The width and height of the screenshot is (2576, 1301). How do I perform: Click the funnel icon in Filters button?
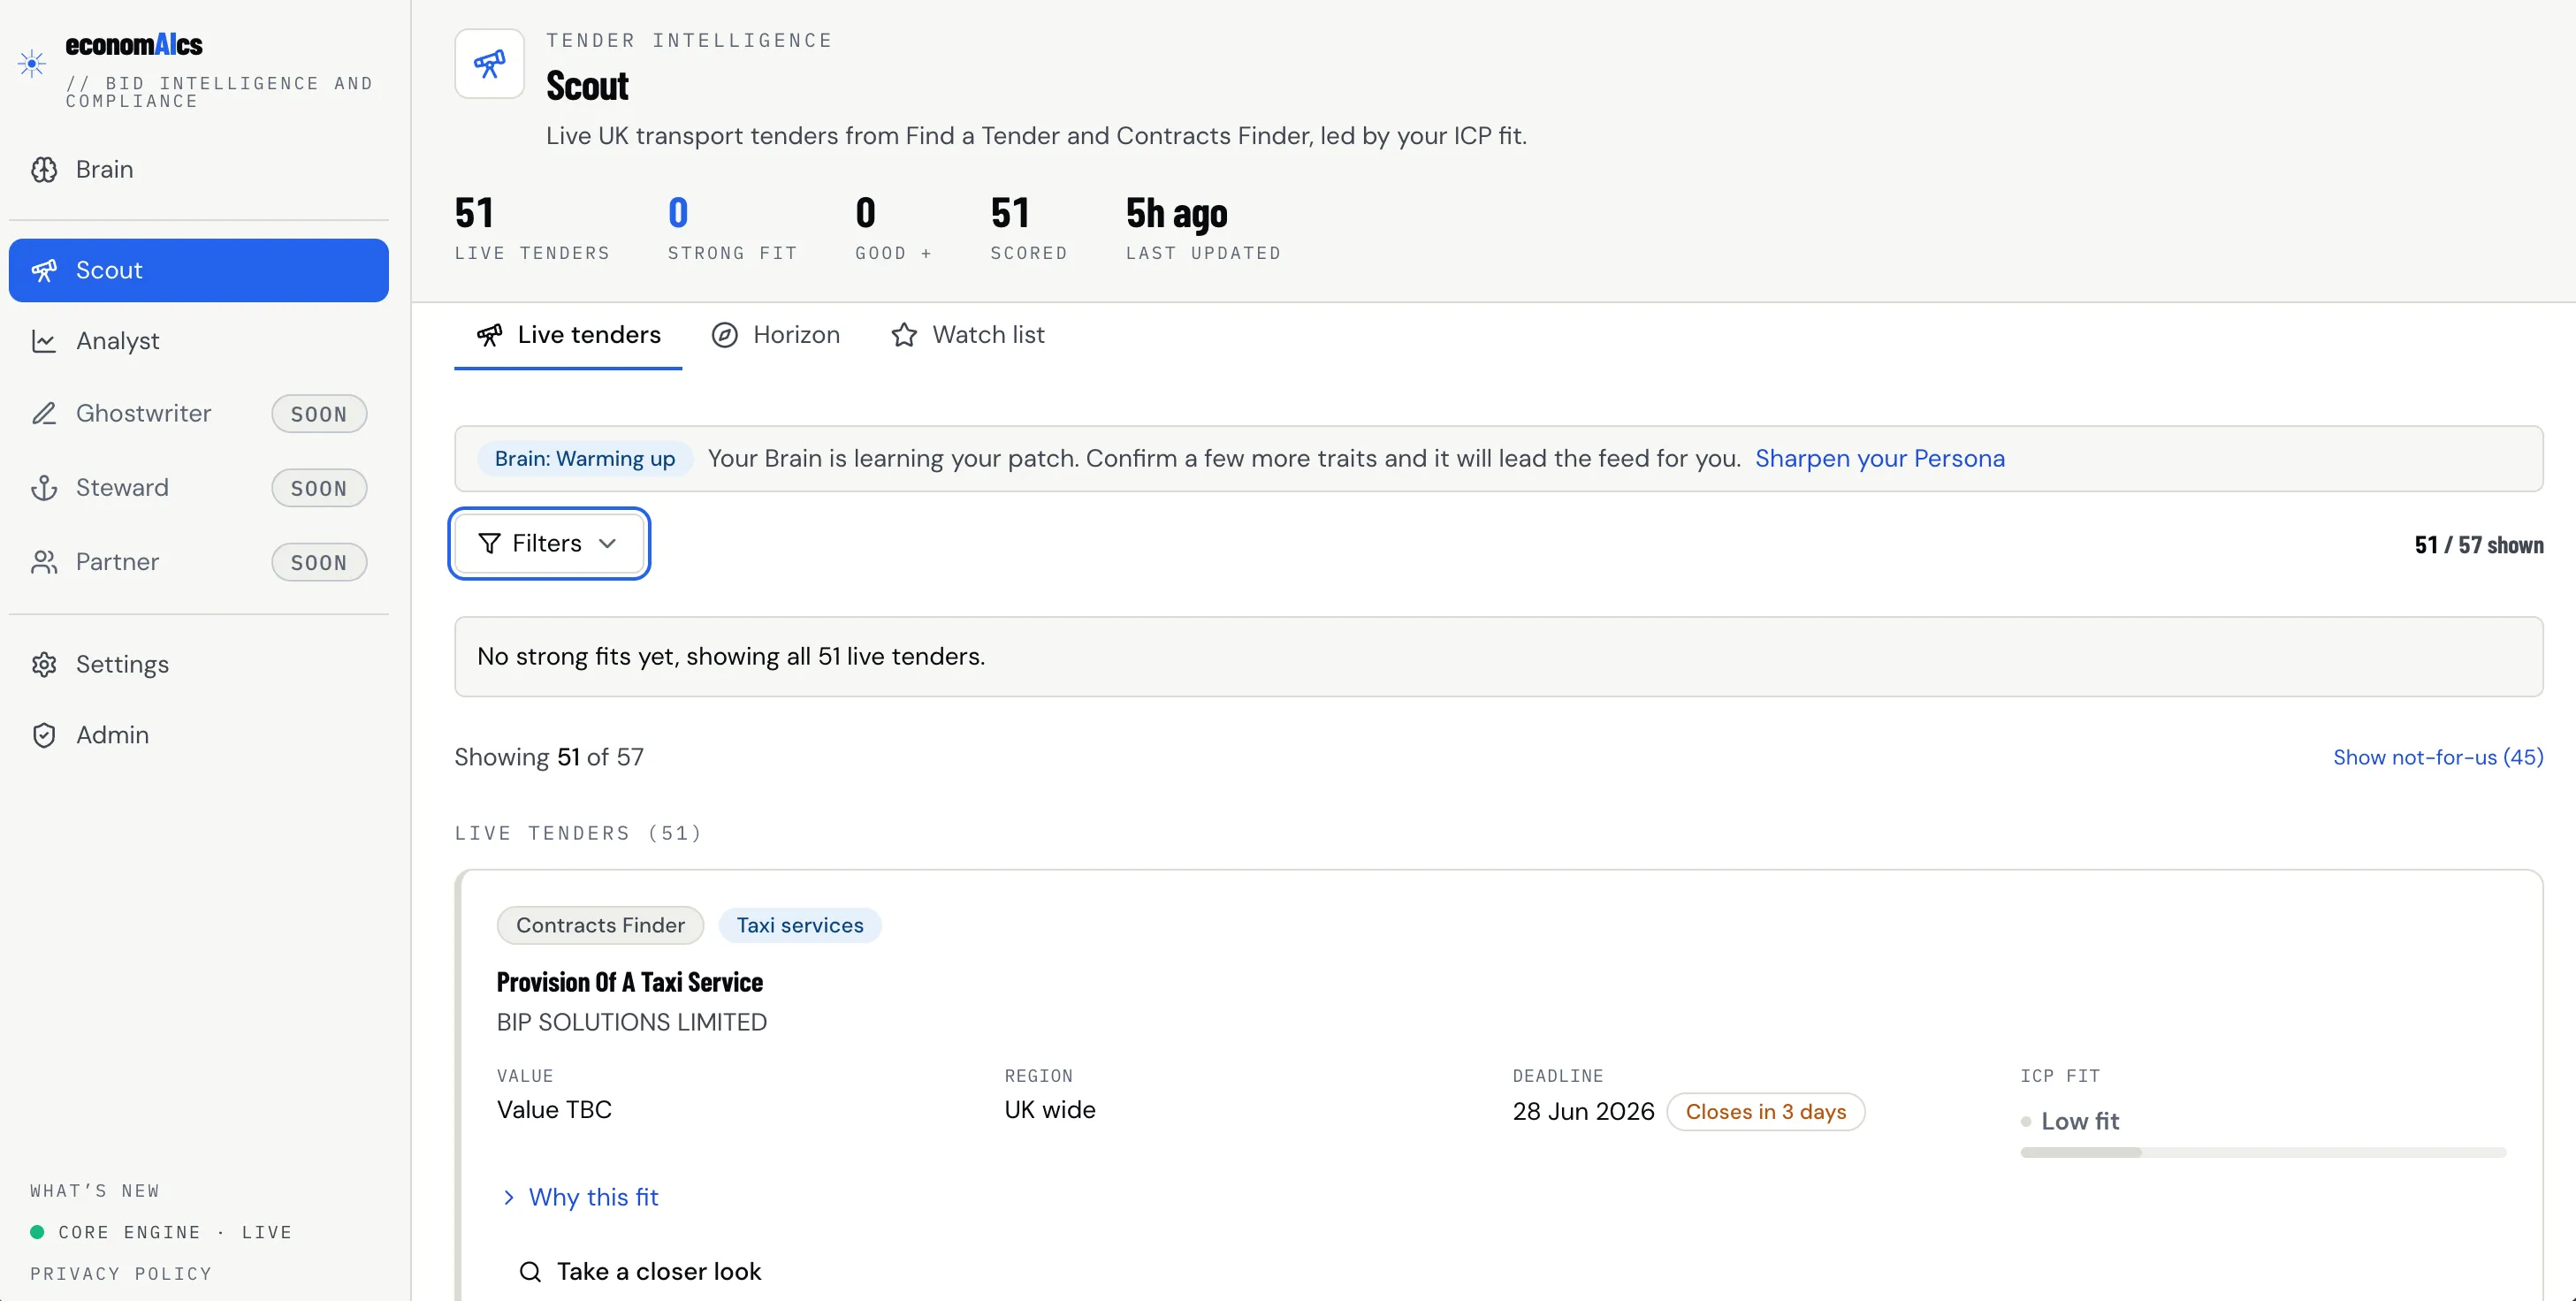[x=489, y=543]
